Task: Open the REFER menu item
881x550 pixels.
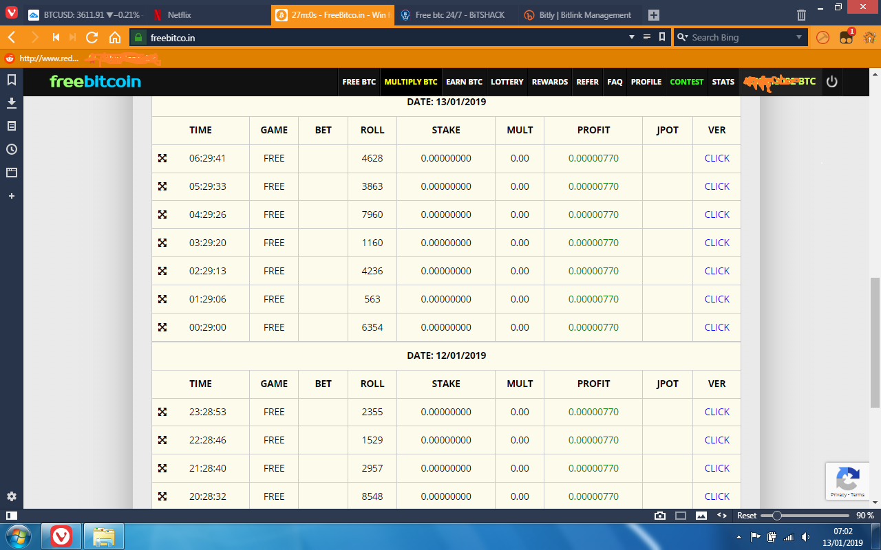Action: click(x=587, y=82)
